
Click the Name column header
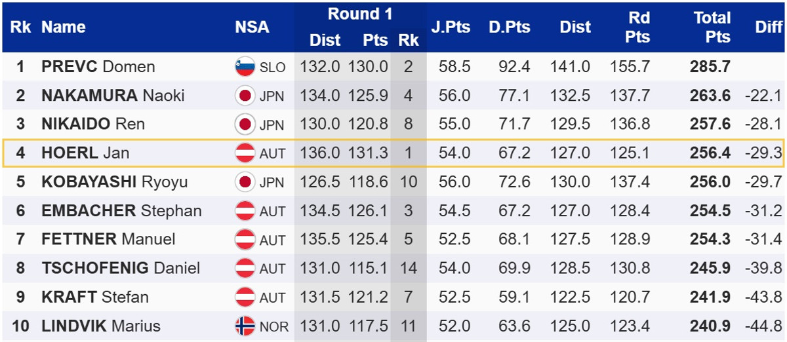click(x=63, y=27)
